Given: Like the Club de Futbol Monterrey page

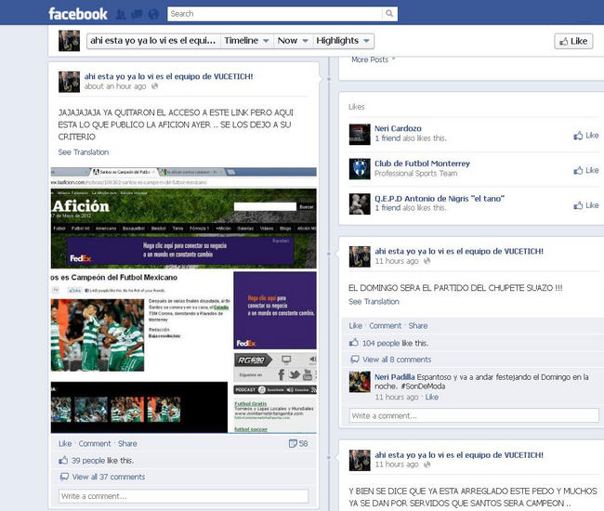Looking at the screenshot, I should [585, 170].
